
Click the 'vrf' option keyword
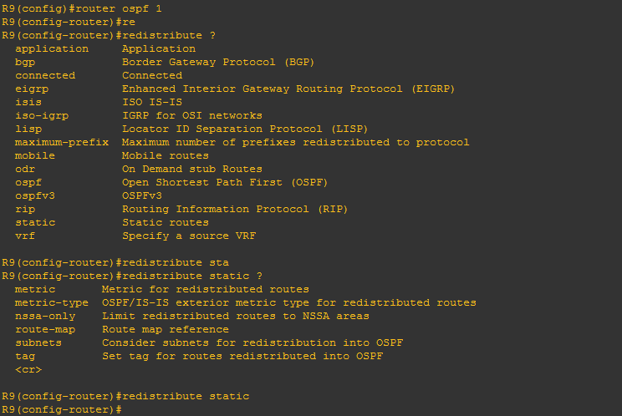click(x=25, y=236)
